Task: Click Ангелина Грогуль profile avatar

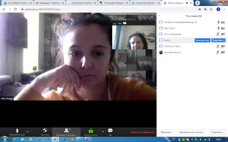Action: (161, 52)
